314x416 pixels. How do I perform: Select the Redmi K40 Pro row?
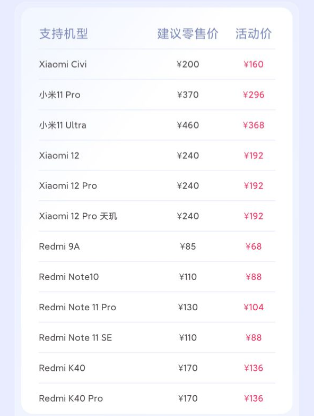(157, 398)
